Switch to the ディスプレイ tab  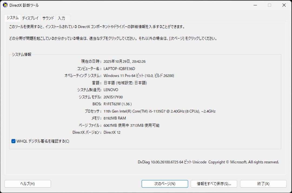[30, 18]
